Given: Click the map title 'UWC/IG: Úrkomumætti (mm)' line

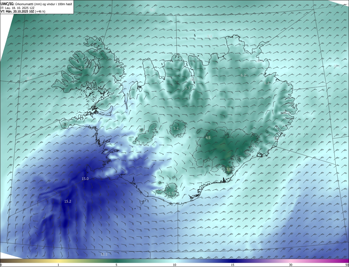Looking at the screenshot, I should click(36, 4).
